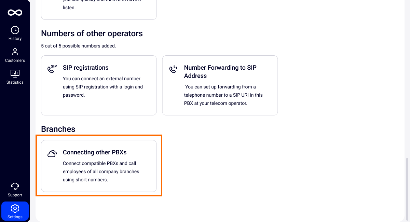
Task: Go to the History label in sidebar
Action: [x=15, y=39]
